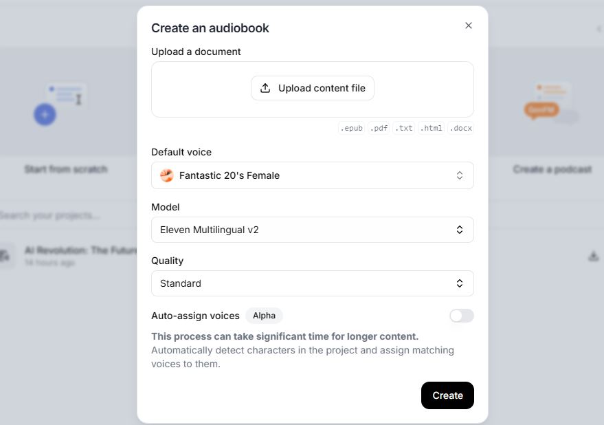Open the Quality dropdown set to Standard

click(312, 283)
